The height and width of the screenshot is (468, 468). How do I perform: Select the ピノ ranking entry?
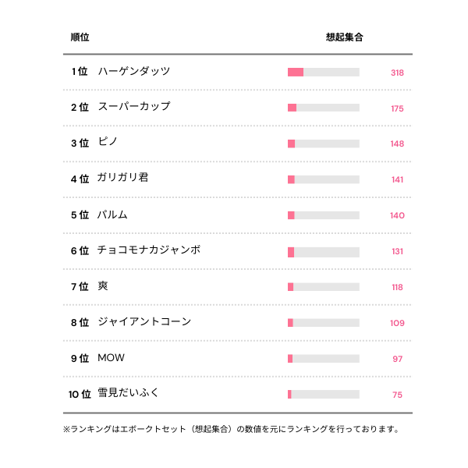(108, 143)
